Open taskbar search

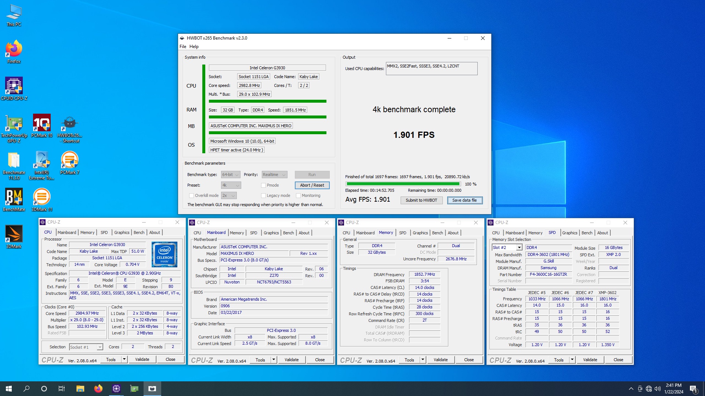pos(26,389)
